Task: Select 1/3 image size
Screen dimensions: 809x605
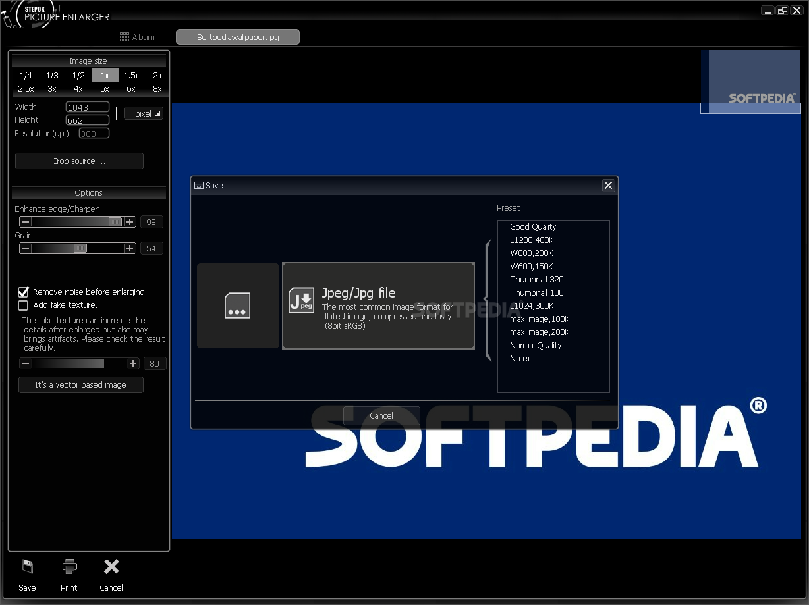Action: point(52,76)
